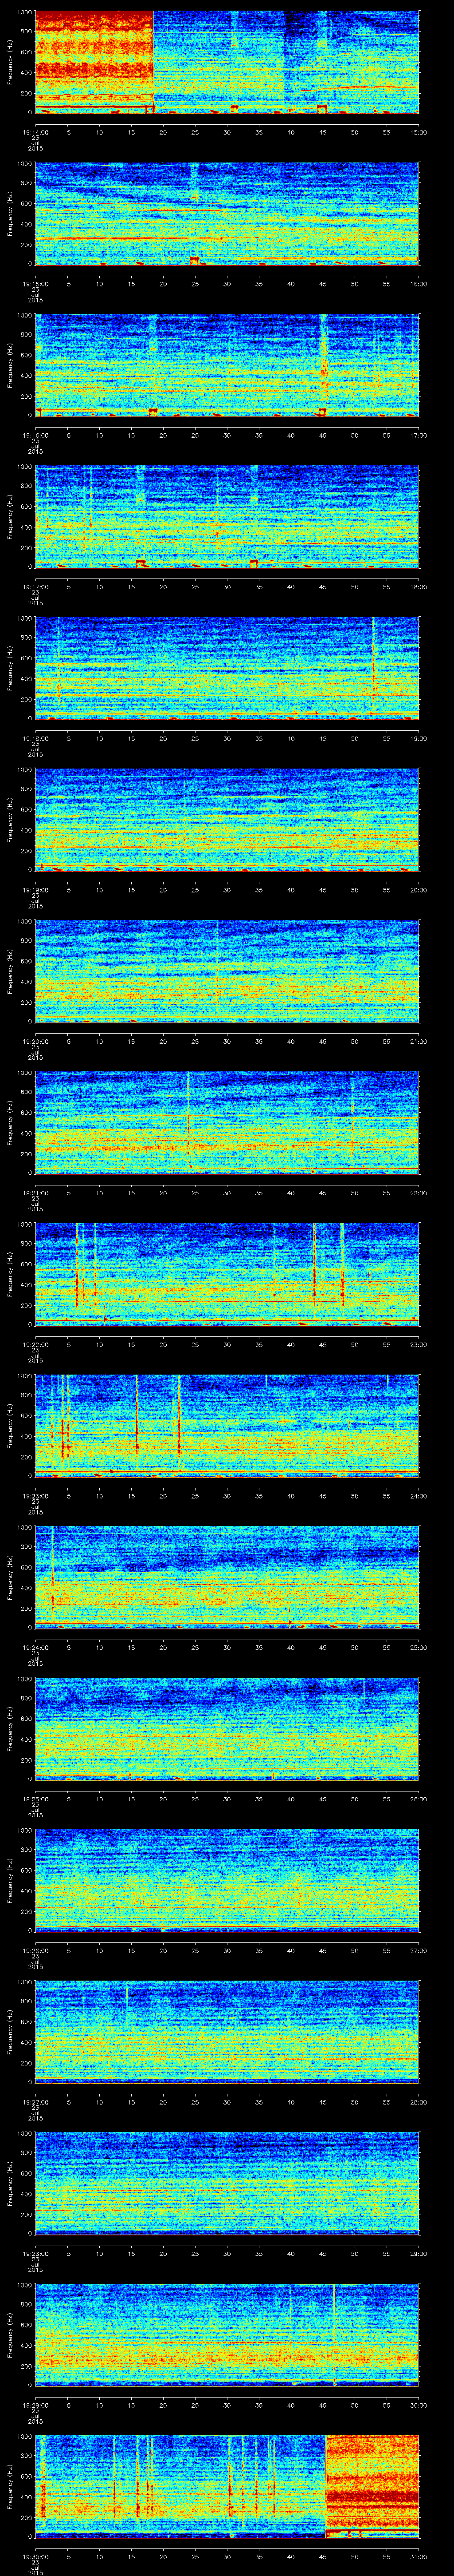
Task: Click the spectrogram panel starting at 19:24:00
Action: click(227, 1577)
